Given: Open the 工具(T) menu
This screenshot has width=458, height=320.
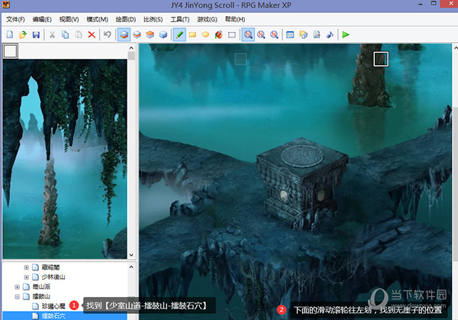Looking at the screenshot, I should (x=180, y=20).
